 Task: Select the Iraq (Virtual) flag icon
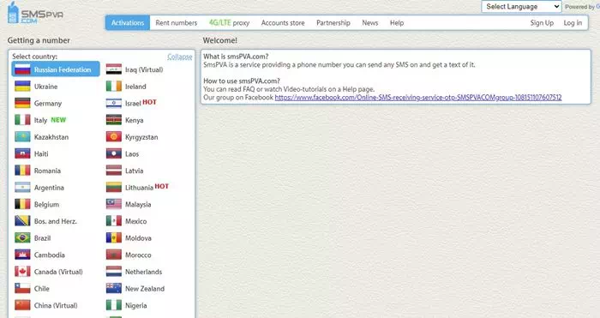(114, 69)
